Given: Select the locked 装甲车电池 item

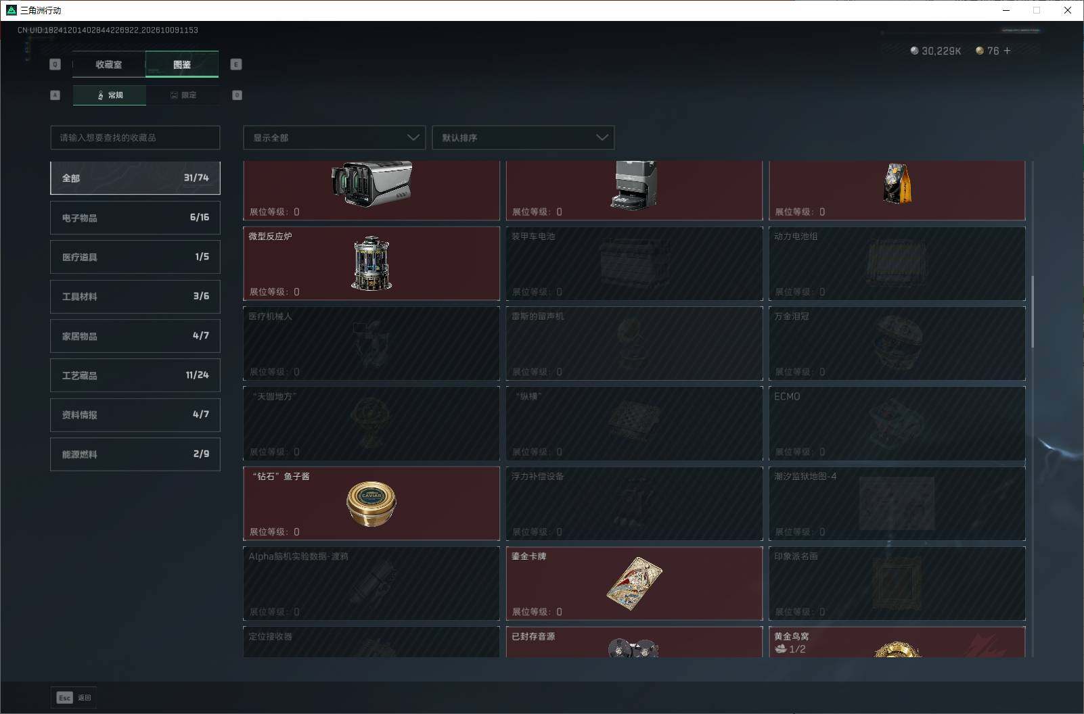Looking at the screenshot, I should click(x=634, y=264).
